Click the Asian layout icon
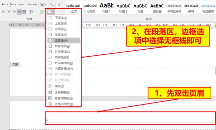The height and width of the screenshot is (130, 216). point(42,5)
